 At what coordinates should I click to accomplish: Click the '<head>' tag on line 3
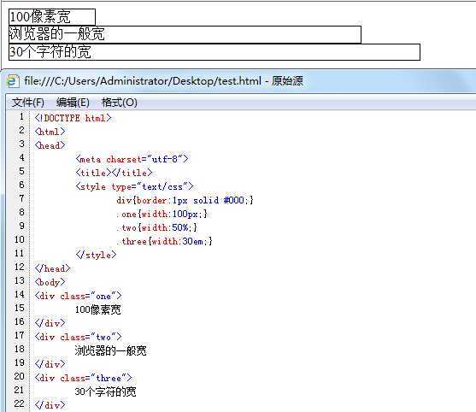50,145
